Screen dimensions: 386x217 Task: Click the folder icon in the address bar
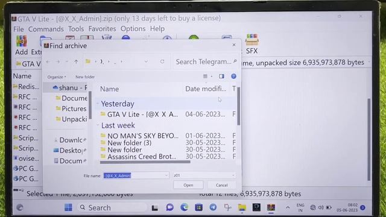[87, 61]
